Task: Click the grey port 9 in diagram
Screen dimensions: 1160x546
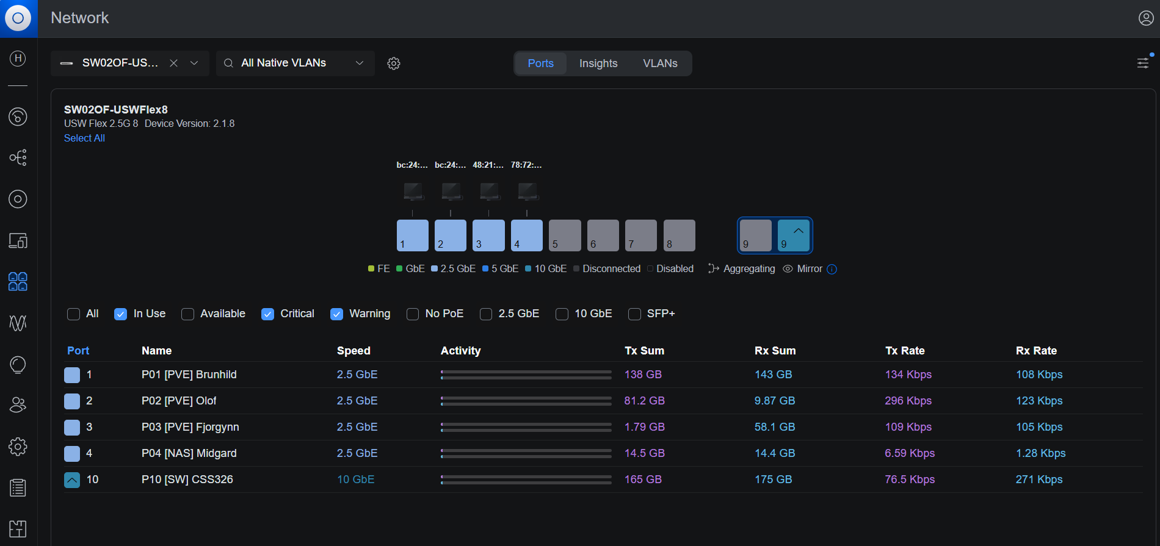Action: pos(756,235)
